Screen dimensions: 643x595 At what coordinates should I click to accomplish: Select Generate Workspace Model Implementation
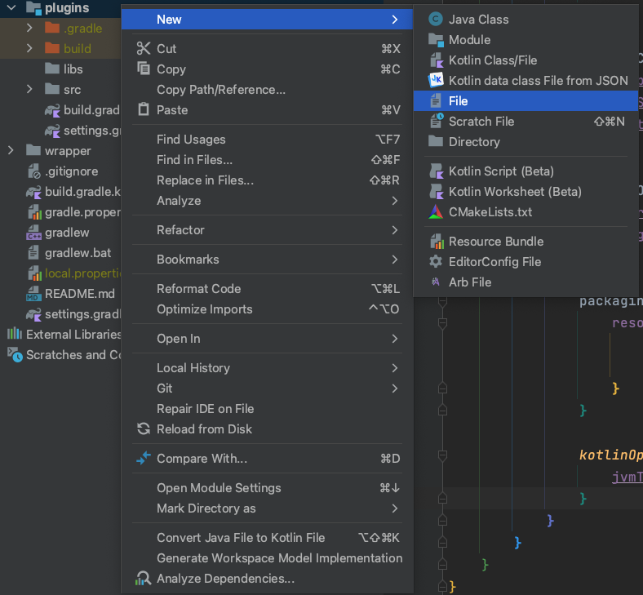[268, 558]
